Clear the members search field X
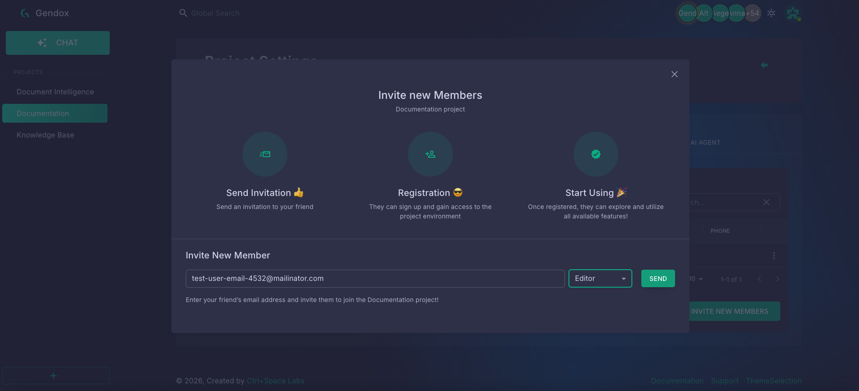This screenshot has height=391, width=859. coord(766,202)
